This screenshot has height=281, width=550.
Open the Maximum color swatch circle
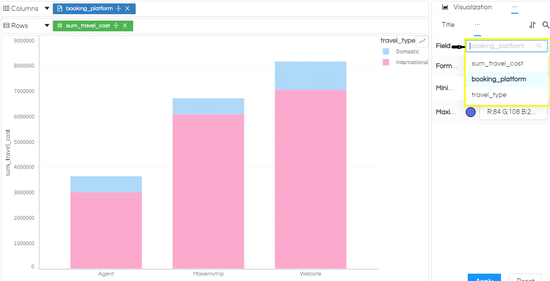pos(470,112)
